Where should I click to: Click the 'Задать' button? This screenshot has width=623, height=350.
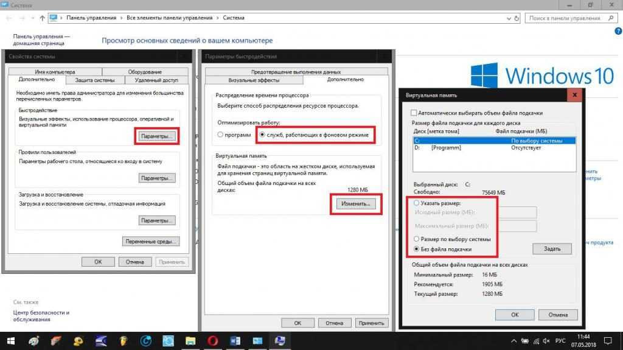click(552, 249)
